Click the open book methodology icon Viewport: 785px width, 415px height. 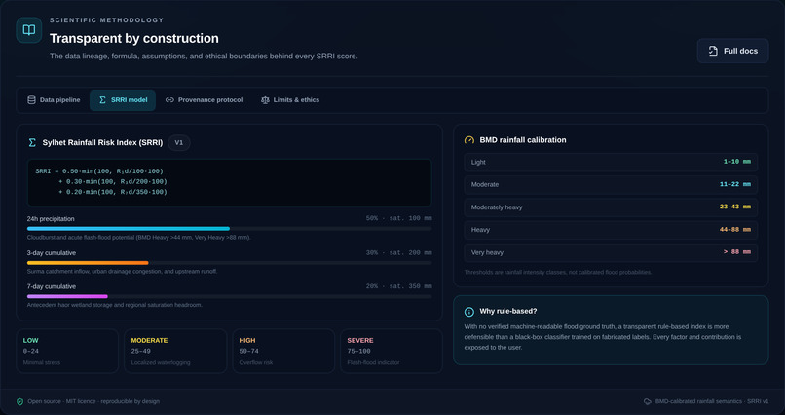tap(29, 30)
